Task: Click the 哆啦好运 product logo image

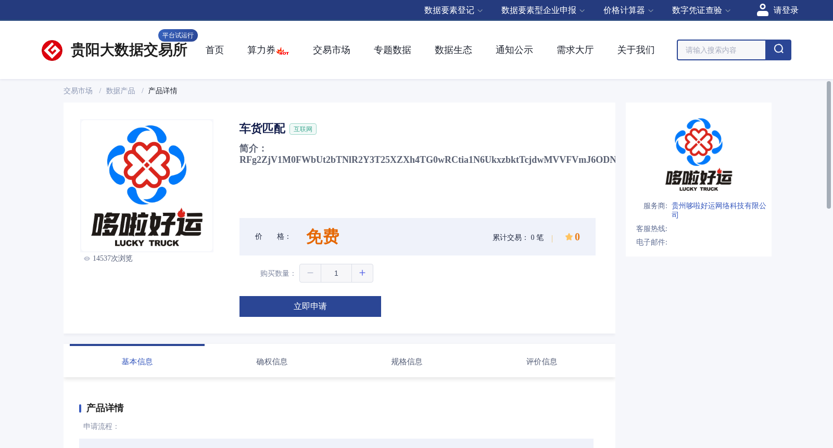Action: pyautogui.click(x=147, y=186)
